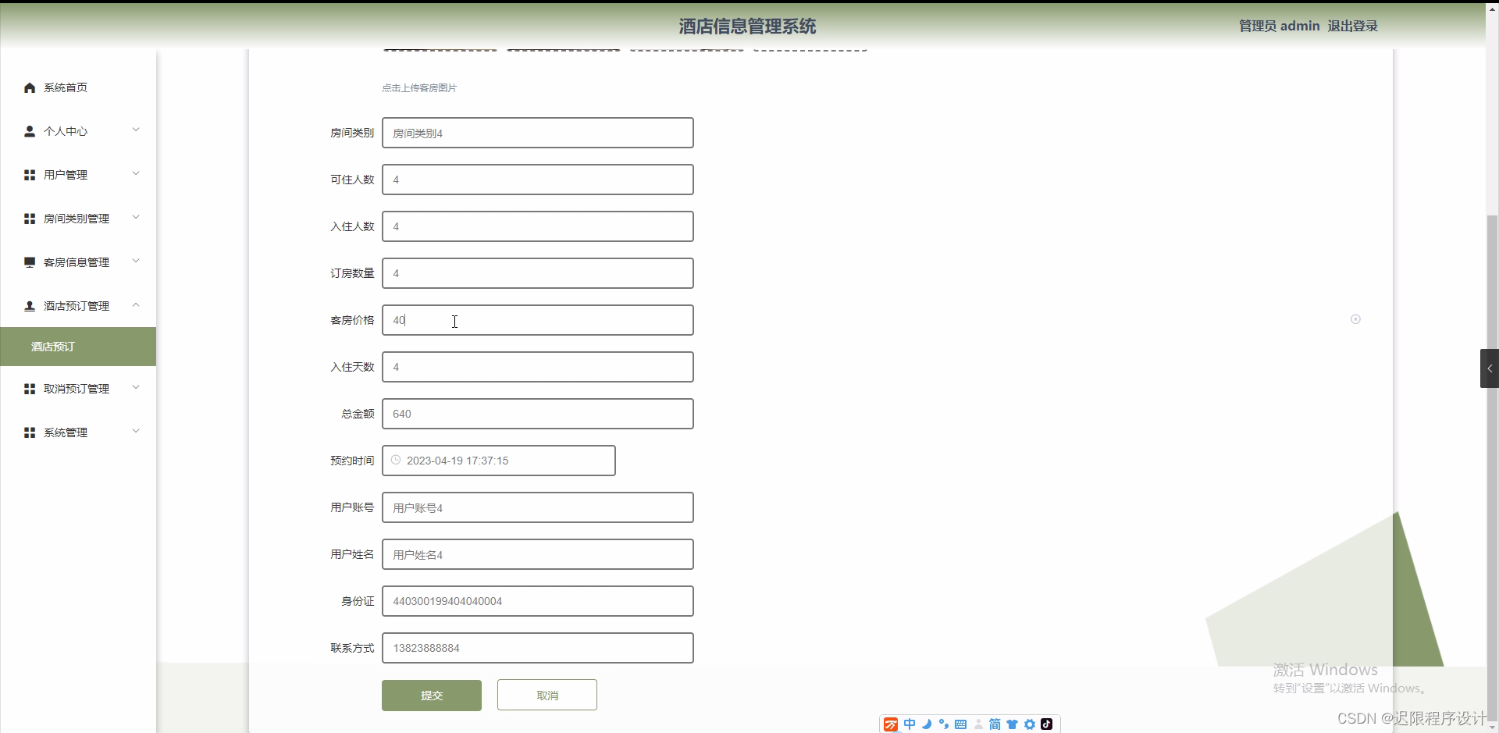Focus the 用户姓名 input field
Image resolution: width=1499 pixels, height=733 pixels.
(x=538, y=554)
